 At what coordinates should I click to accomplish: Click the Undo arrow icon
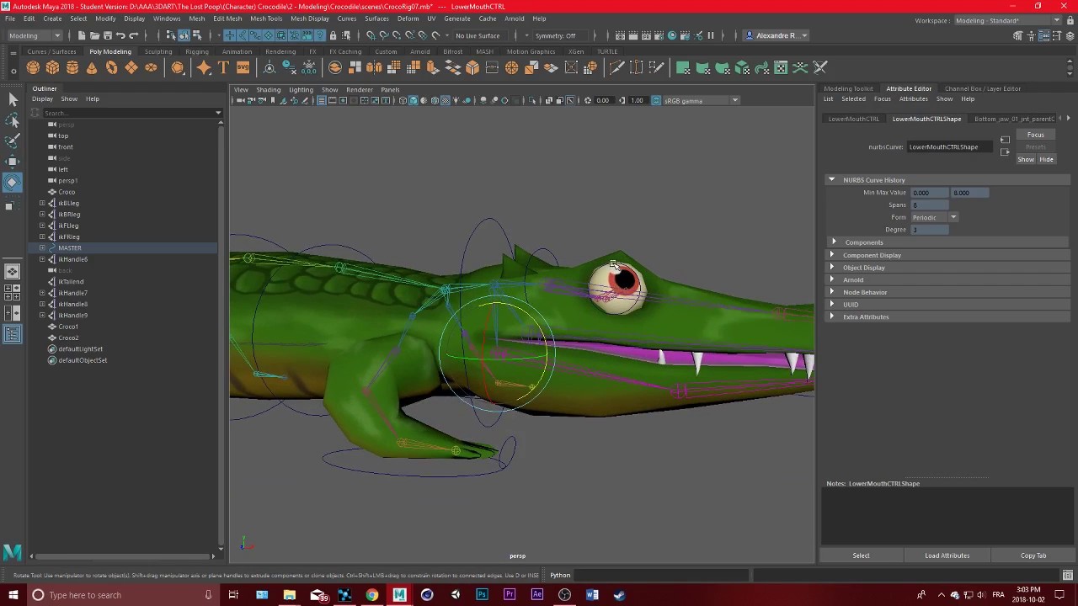[x=120, y=35]
